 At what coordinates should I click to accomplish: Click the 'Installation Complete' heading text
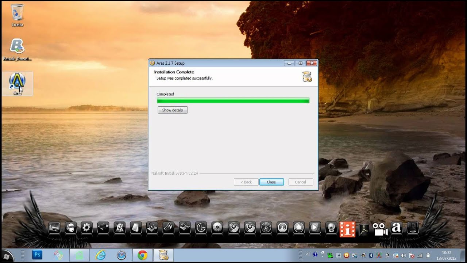click(174, 72)
